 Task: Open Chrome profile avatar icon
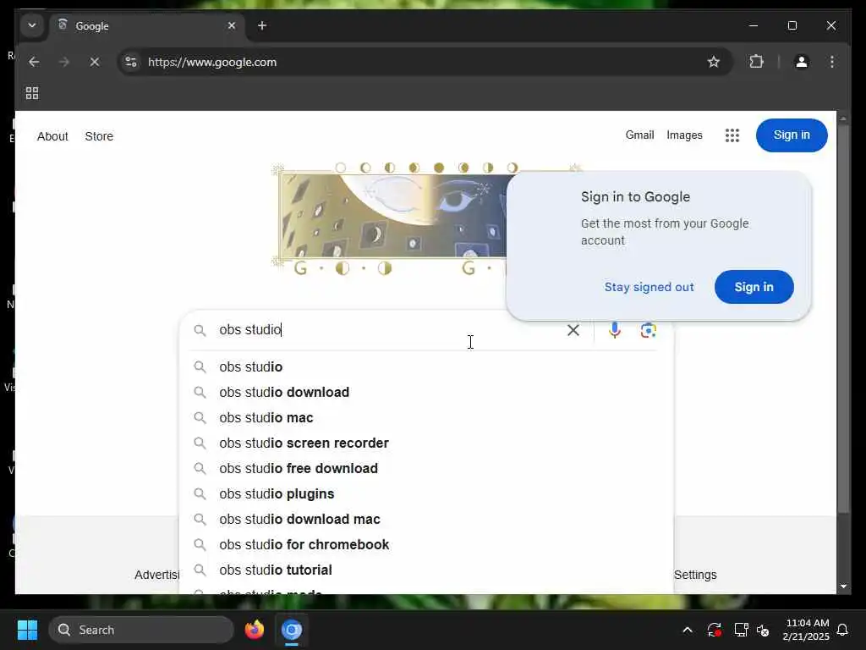pos(802,62)
